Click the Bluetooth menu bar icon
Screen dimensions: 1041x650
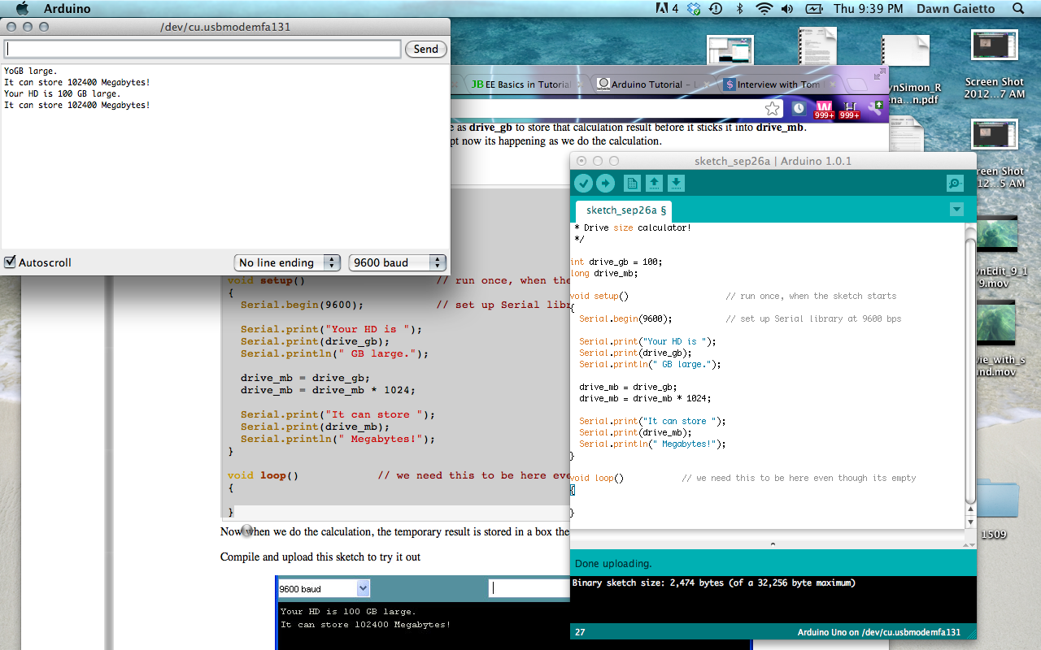click(740, 9)
